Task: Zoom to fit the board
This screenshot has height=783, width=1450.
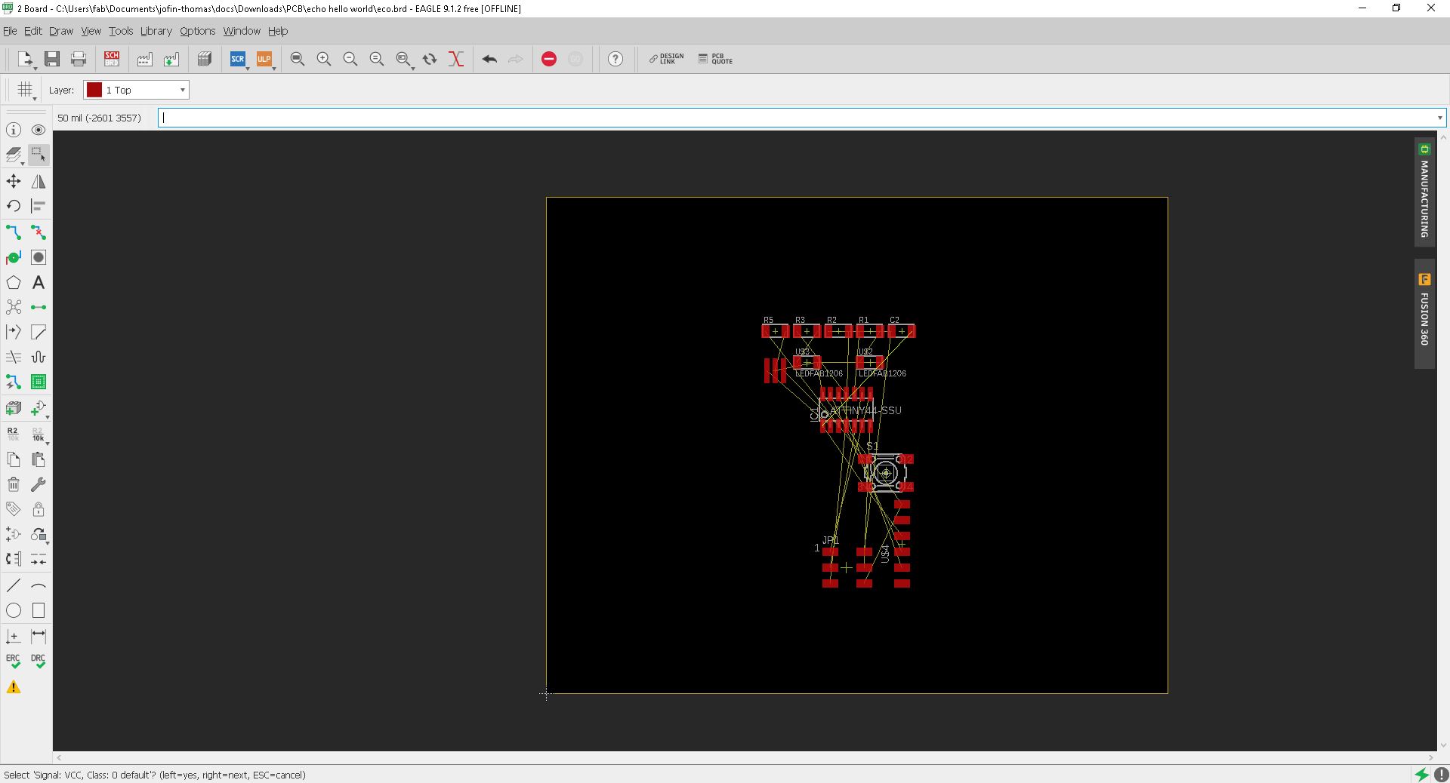Action: tap(298, 59)
